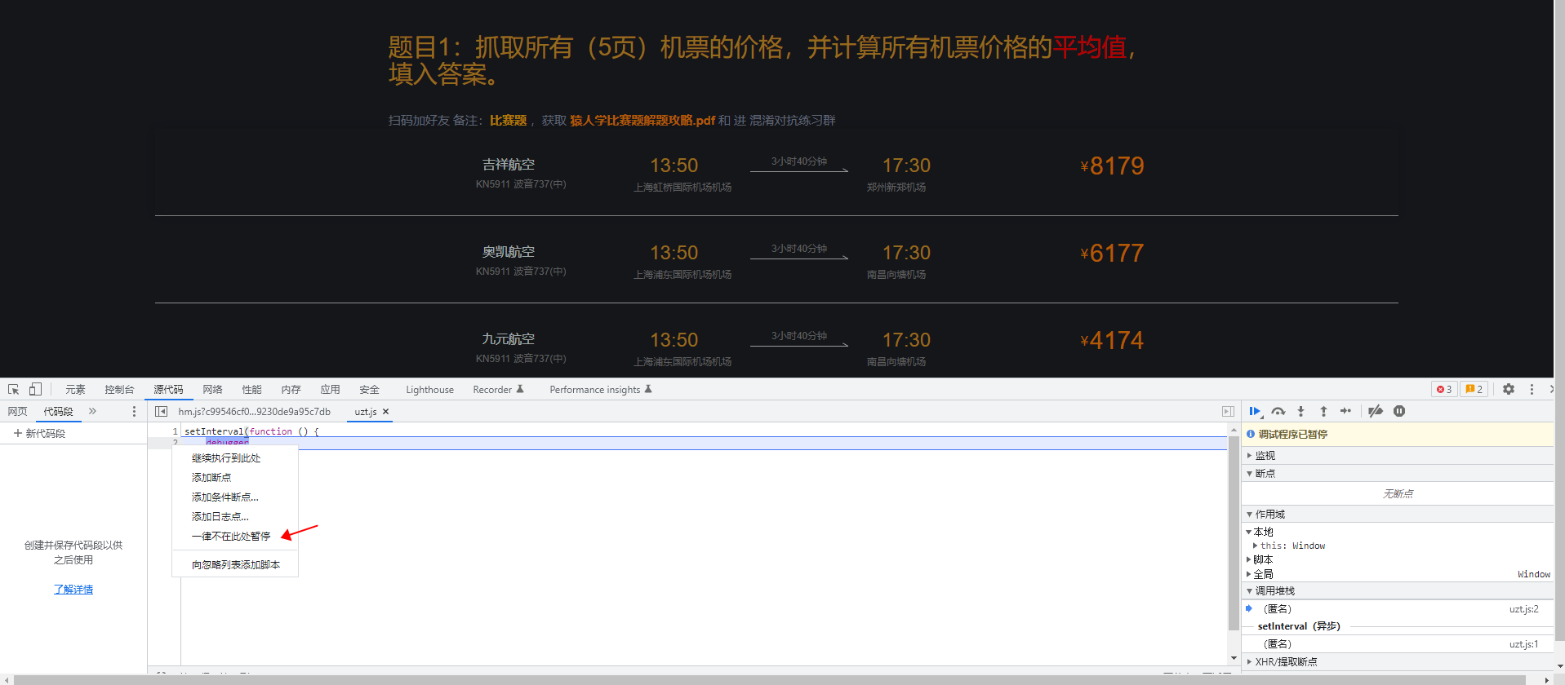The width and height of the screenshot is (1565, 685).
Task: Step out of current function
Action: point(1323,412)
